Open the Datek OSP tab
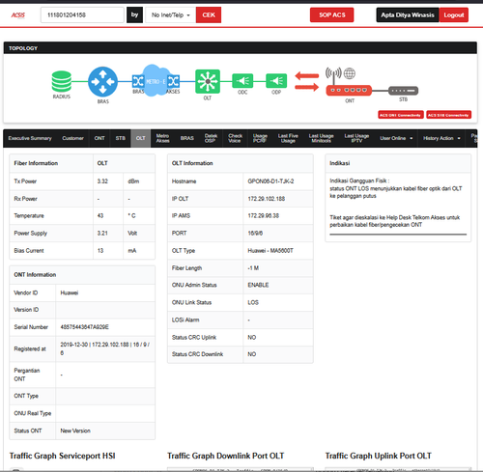The width and height of the screenshot is (483, 472). 211,138
